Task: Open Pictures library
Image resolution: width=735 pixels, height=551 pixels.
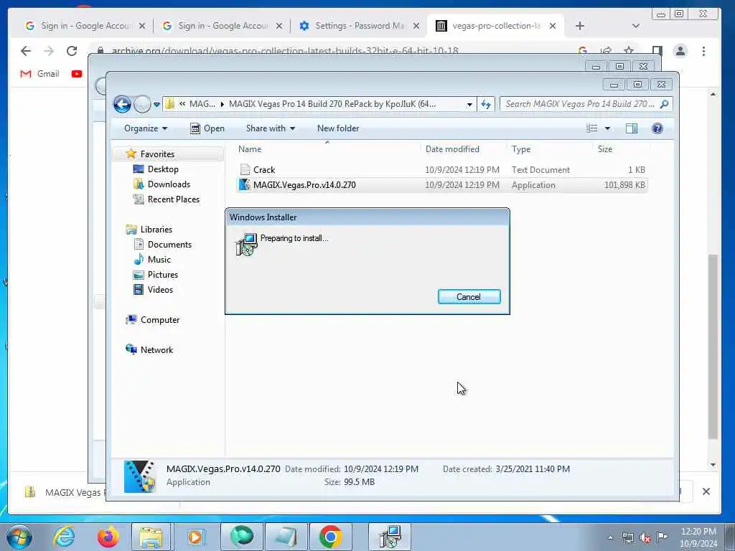Action: point(163,274)
